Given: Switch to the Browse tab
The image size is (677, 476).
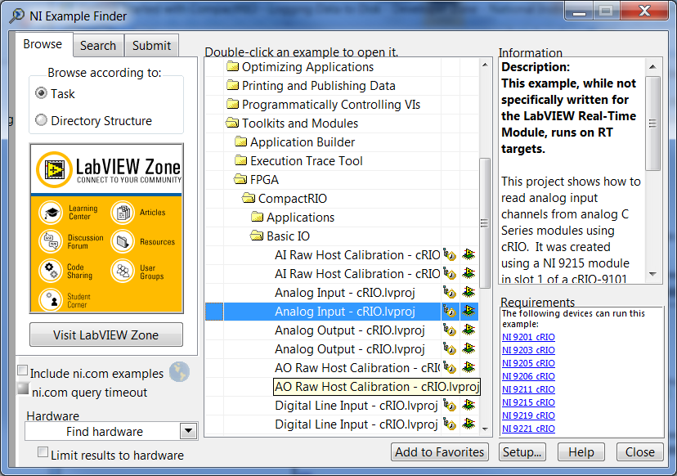Looking at the screenshot, I should 43,44.
